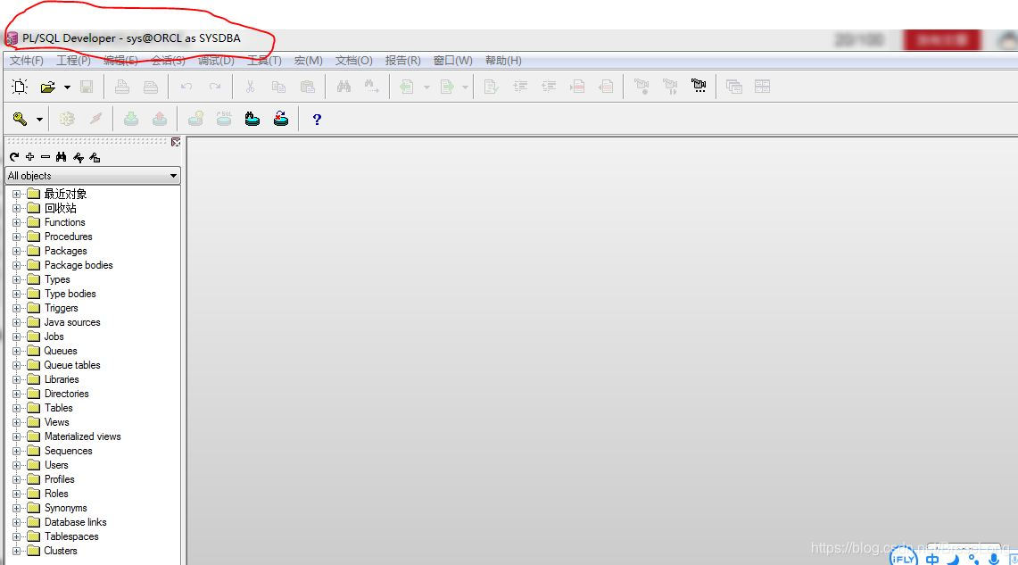Image resolution: width=1018 pixels, height=565 pixels.
Task: Select the Queue tables tree item
Action: click(x=72, y=365)
